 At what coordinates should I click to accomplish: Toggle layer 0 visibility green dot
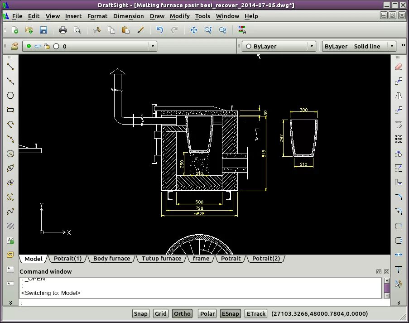29,46
